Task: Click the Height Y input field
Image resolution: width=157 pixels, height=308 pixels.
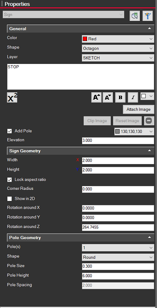Action: pos(118,170)
